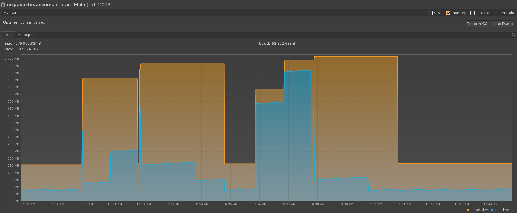Click the orange Heap size legend swatch

point(468,210)
